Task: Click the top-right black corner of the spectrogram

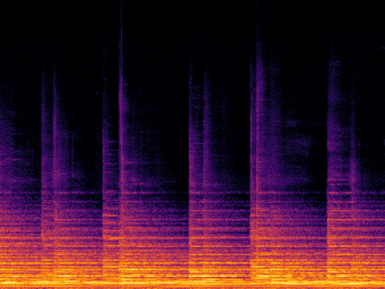Action: click(x=380, y=5)
